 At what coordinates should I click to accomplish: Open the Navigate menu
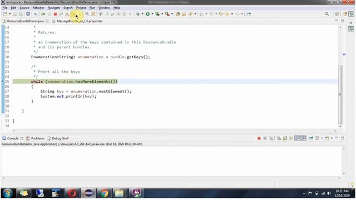click(54, 8)
